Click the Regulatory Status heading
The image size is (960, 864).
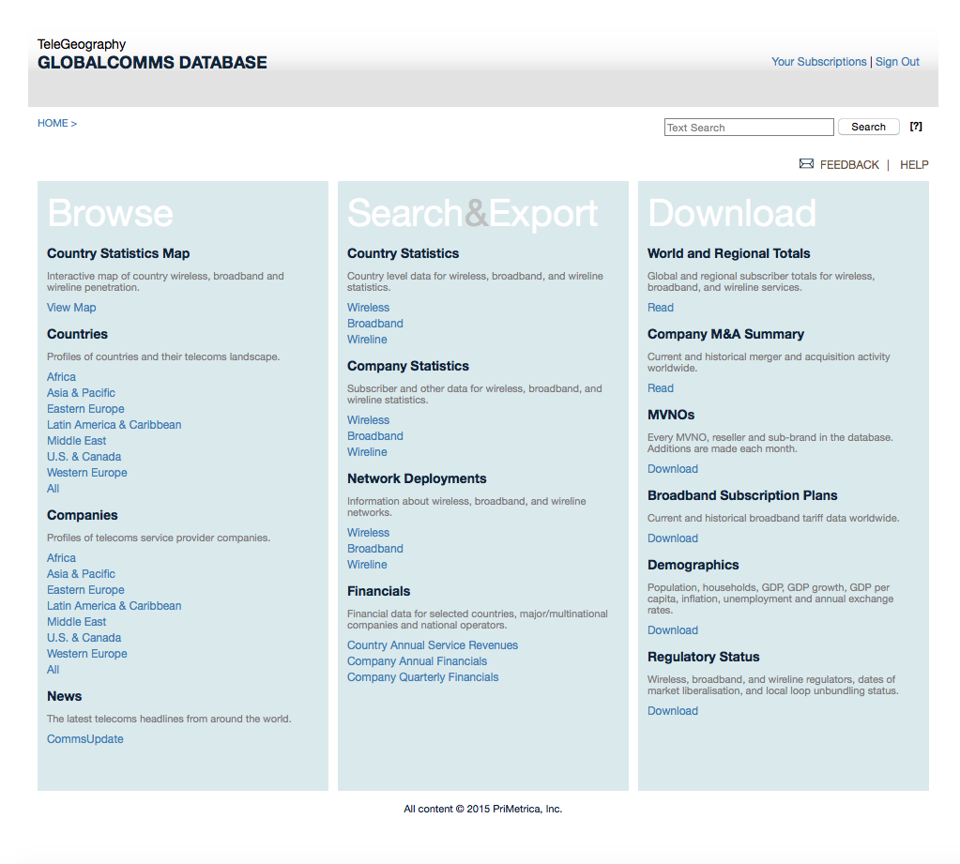pyautogui.click(x=703, y=657)
